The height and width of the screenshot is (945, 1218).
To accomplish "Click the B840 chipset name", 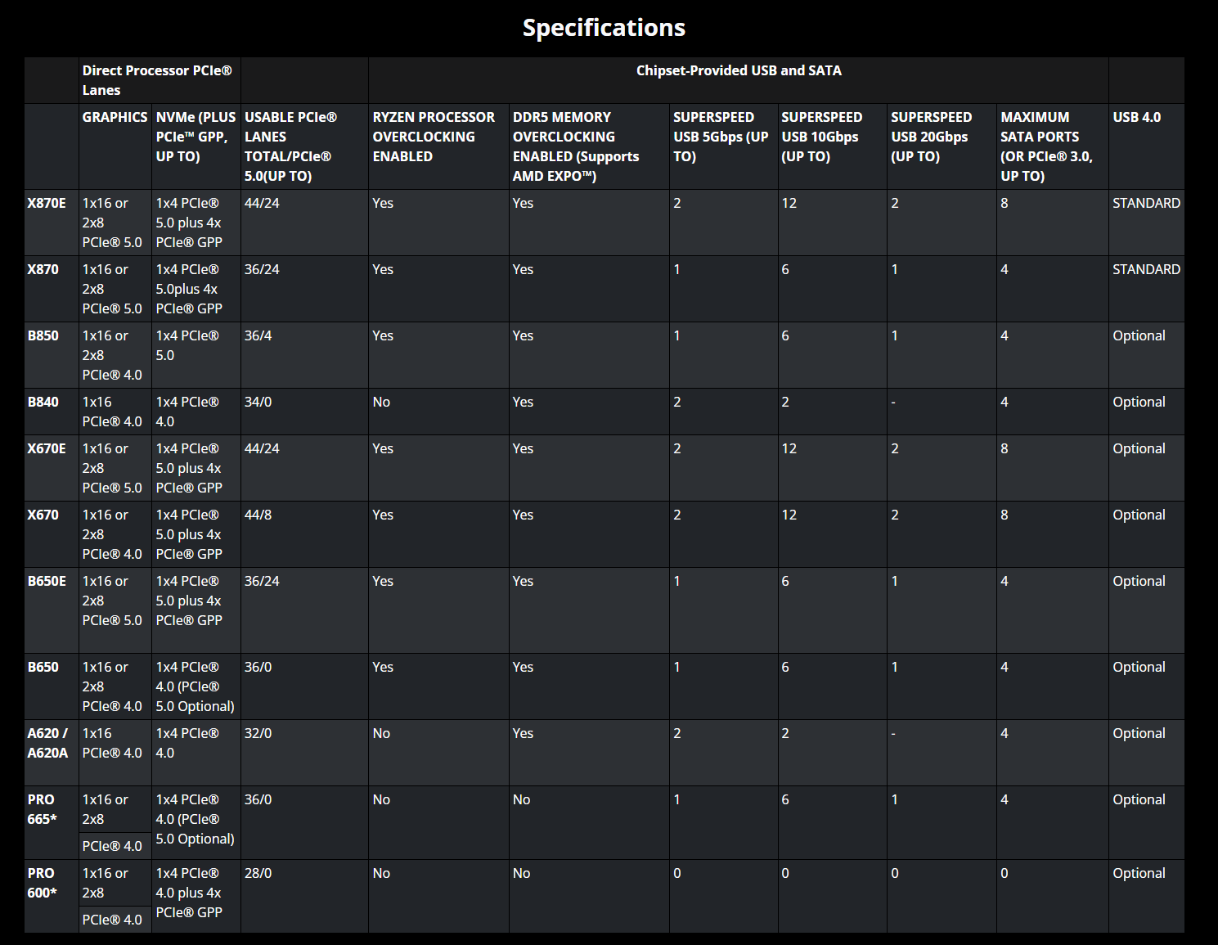I will (43, 402).
